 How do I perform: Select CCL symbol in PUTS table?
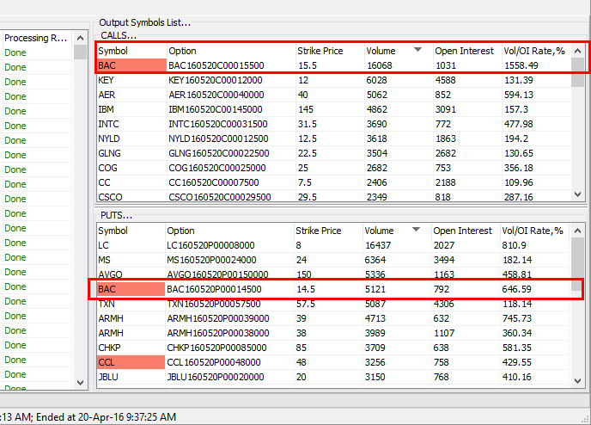131,362
